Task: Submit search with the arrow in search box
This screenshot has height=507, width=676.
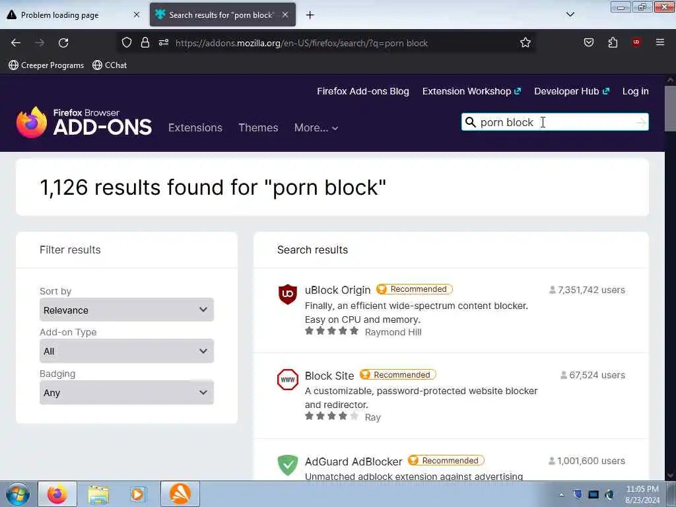Action: 641,122
